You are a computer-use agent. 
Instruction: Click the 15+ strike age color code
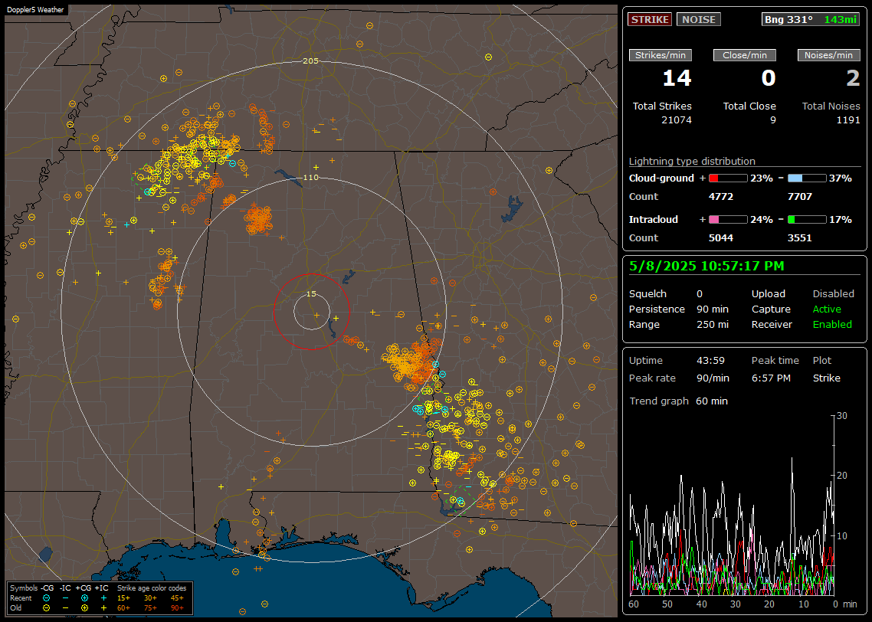[x=123, y=598]
